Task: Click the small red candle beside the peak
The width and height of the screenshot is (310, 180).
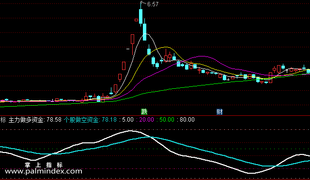Action: tap(137, 20)
